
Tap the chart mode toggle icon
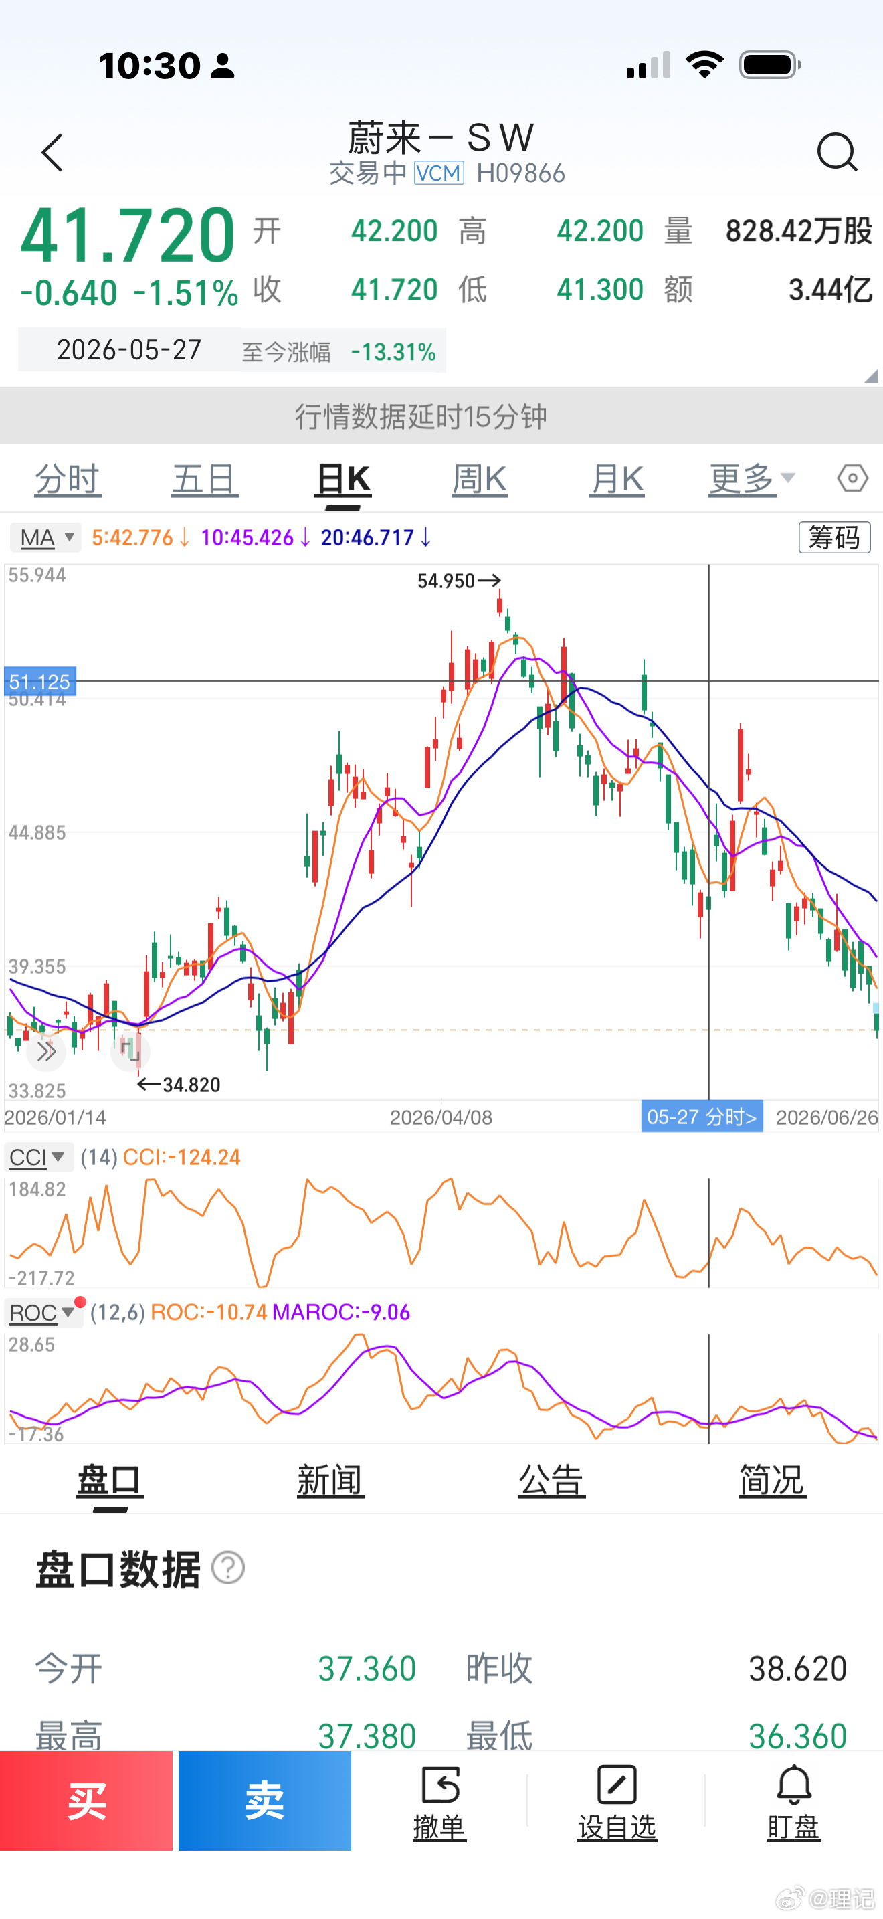click(130, 1052)
